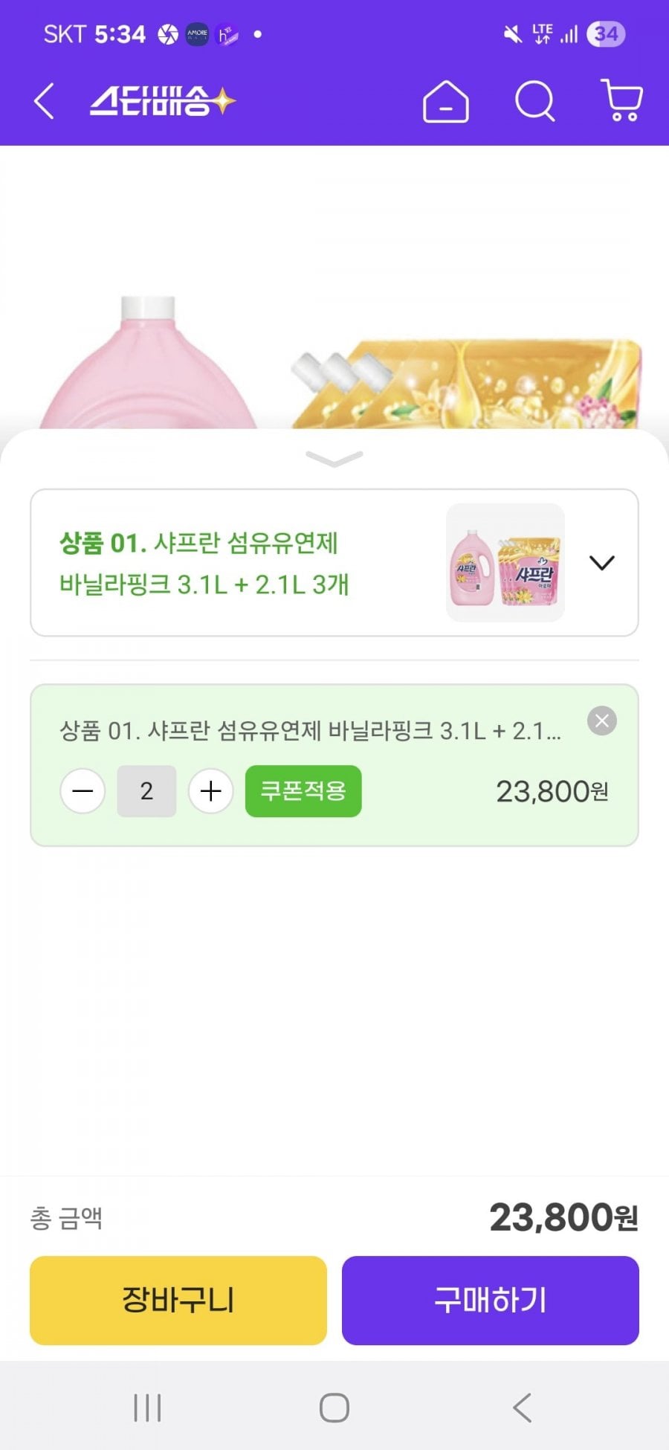This screenshot has height=1450, width=669.
Task: Collapse the option sheet handle chevron
Action: [x=334, y=459]
